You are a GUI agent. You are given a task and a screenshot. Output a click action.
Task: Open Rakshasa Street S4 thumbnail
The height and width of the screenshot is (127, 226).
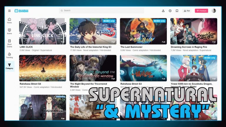pos(42,68)
